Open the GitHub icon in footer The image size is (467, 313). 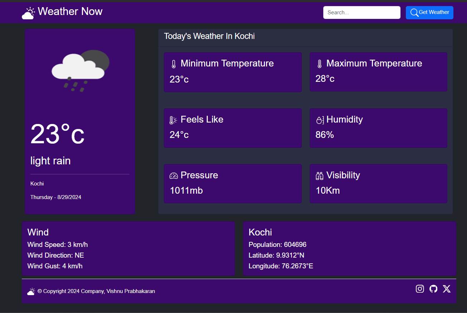tap(433, 289)
